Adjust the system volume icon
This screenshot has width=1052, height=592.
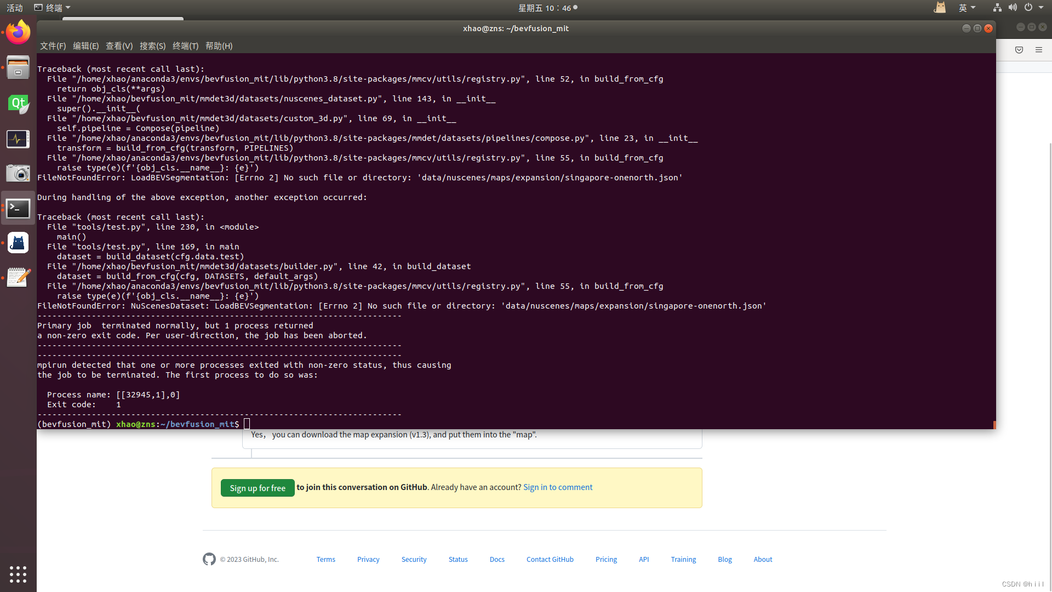pyautogui.click(x=1013, y=8)
